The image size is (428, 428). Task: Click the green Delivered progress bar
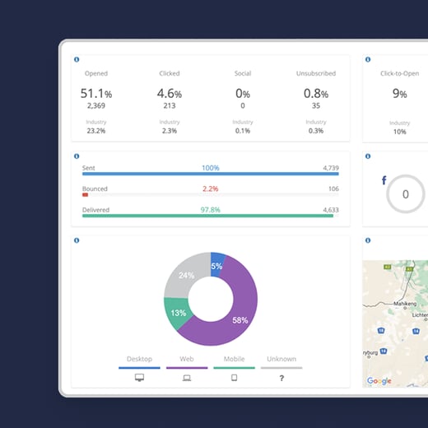pyautogui.click(x=207, y=216)
